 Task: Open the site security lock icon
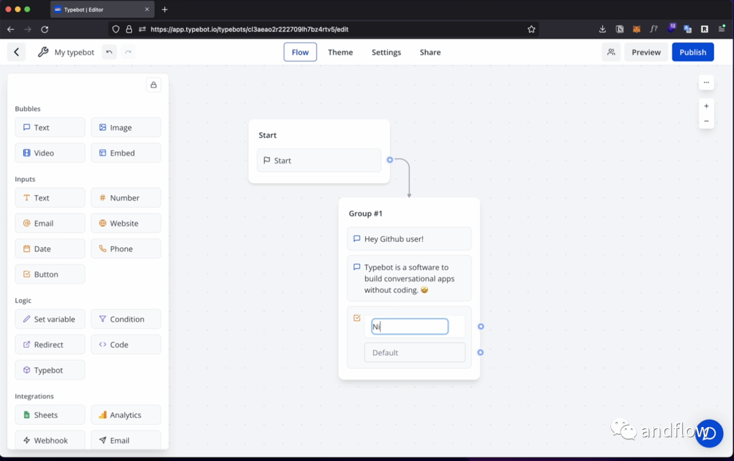(x=129, y=29)
